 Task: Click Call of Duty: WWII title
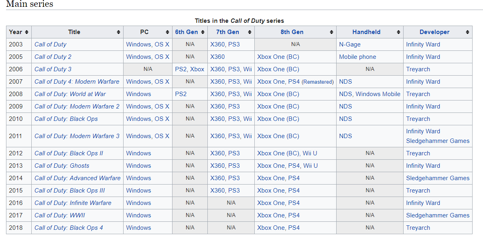pyautogui.click(x=59, y=215)
